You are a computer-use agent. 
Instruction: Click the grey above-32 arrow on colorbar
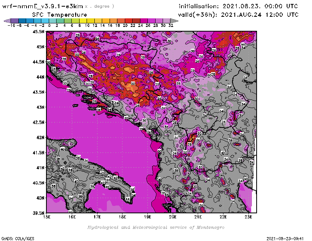click(x=174, y=21)
